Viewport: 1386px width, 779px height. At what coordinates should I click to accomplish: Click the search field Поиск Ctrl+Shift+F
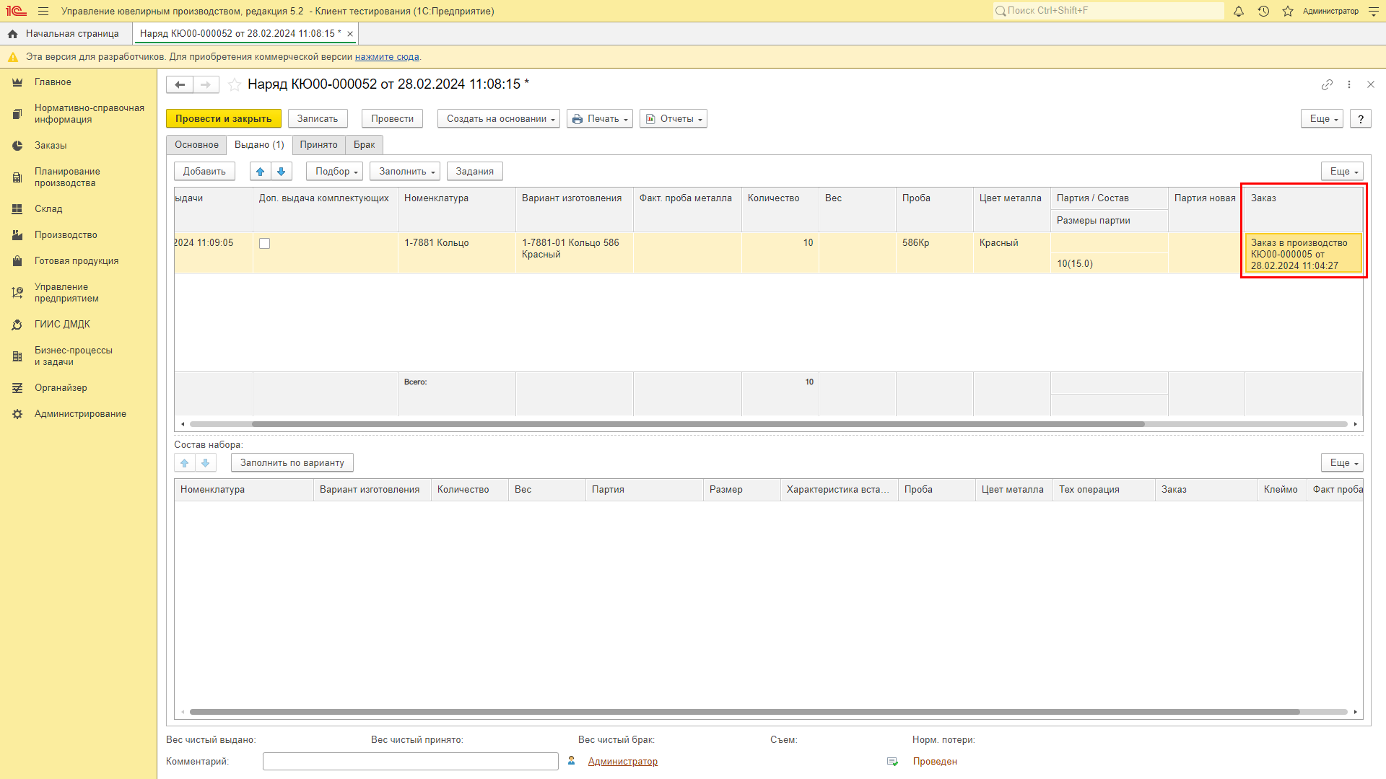[1108, 11]
